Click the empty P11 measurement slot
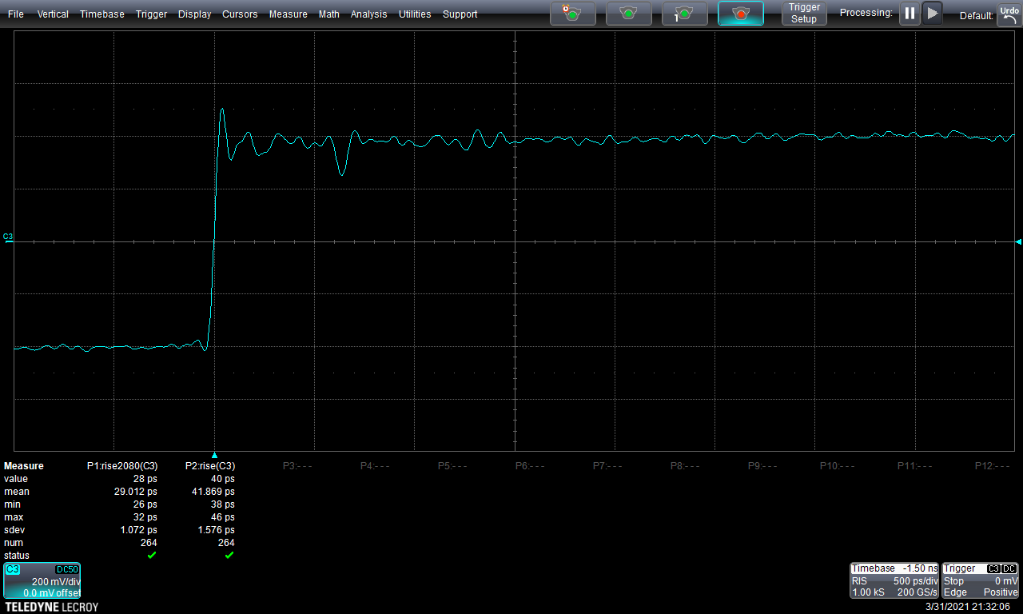 (x=915, y=466)
